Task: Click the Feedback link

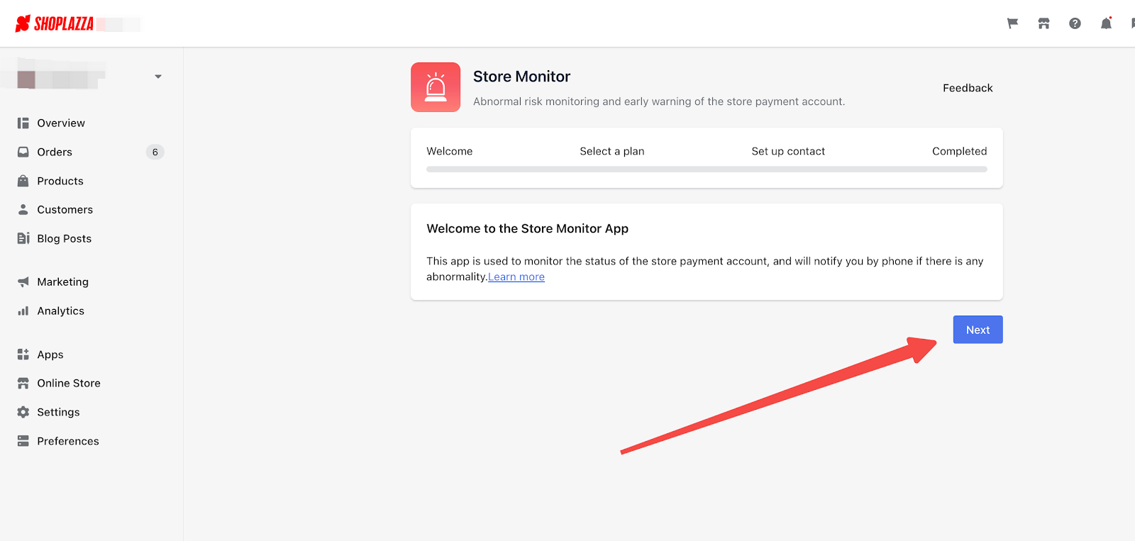Action: [968, 88]
